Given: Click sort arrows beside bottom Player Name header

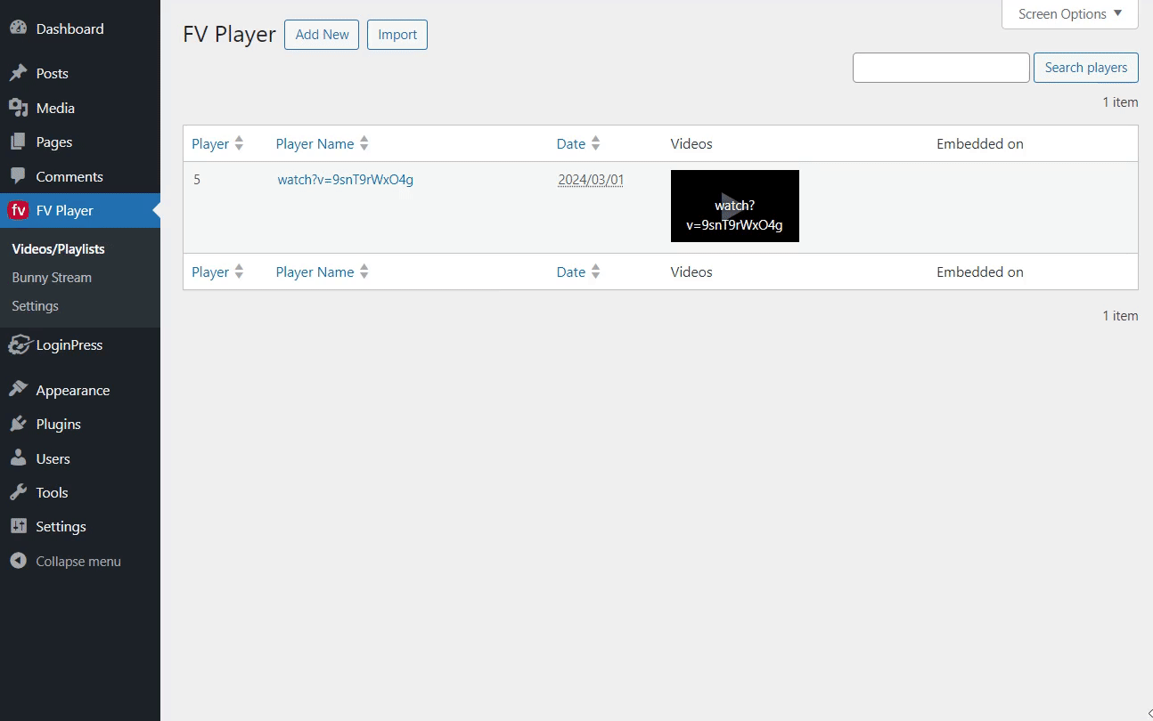Looking at the screenshot, I should pos(364,271).
